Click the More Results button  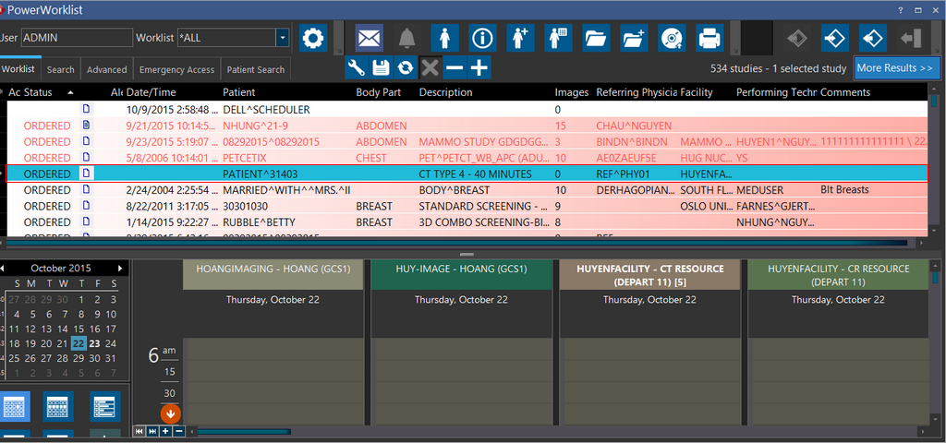pyautogui.click(x=896, y=68)
